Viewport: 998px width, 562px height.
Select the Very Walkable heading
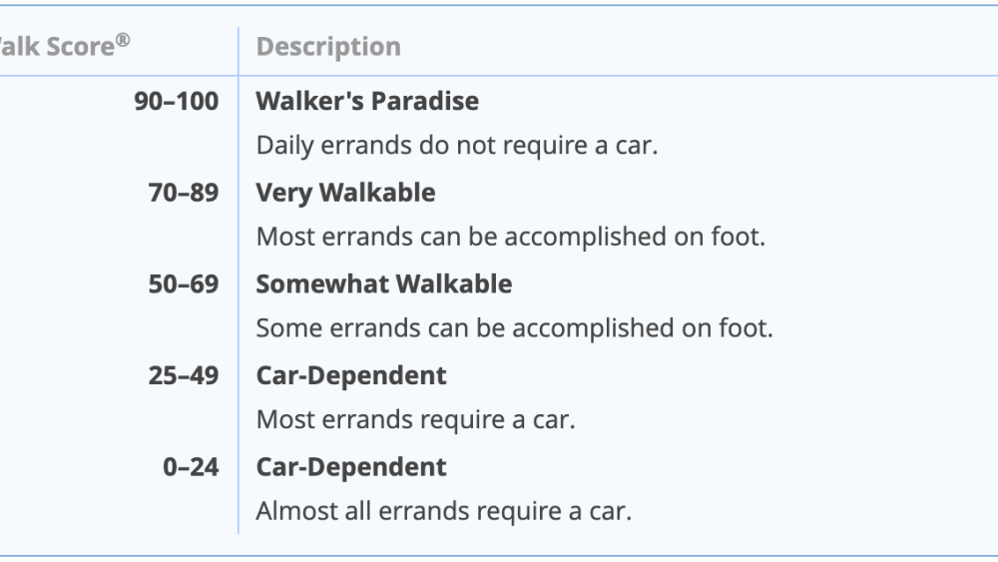pyautogui.click(x=345, y=193)
